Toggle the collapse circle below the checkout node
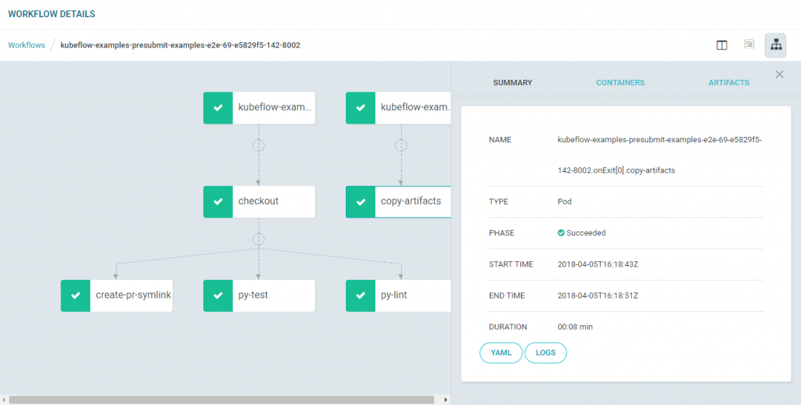 (258, 239)
